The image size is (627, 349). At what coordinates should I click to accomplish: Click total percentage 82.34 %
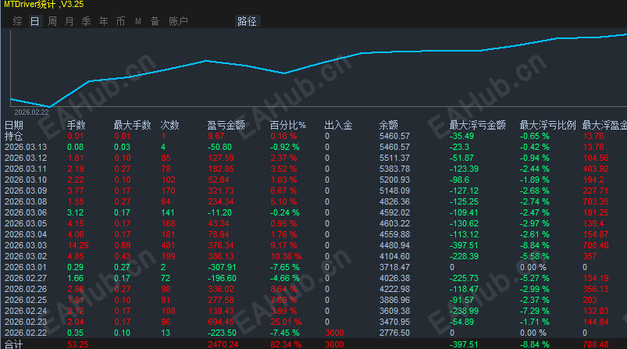(x=286, y=344)
